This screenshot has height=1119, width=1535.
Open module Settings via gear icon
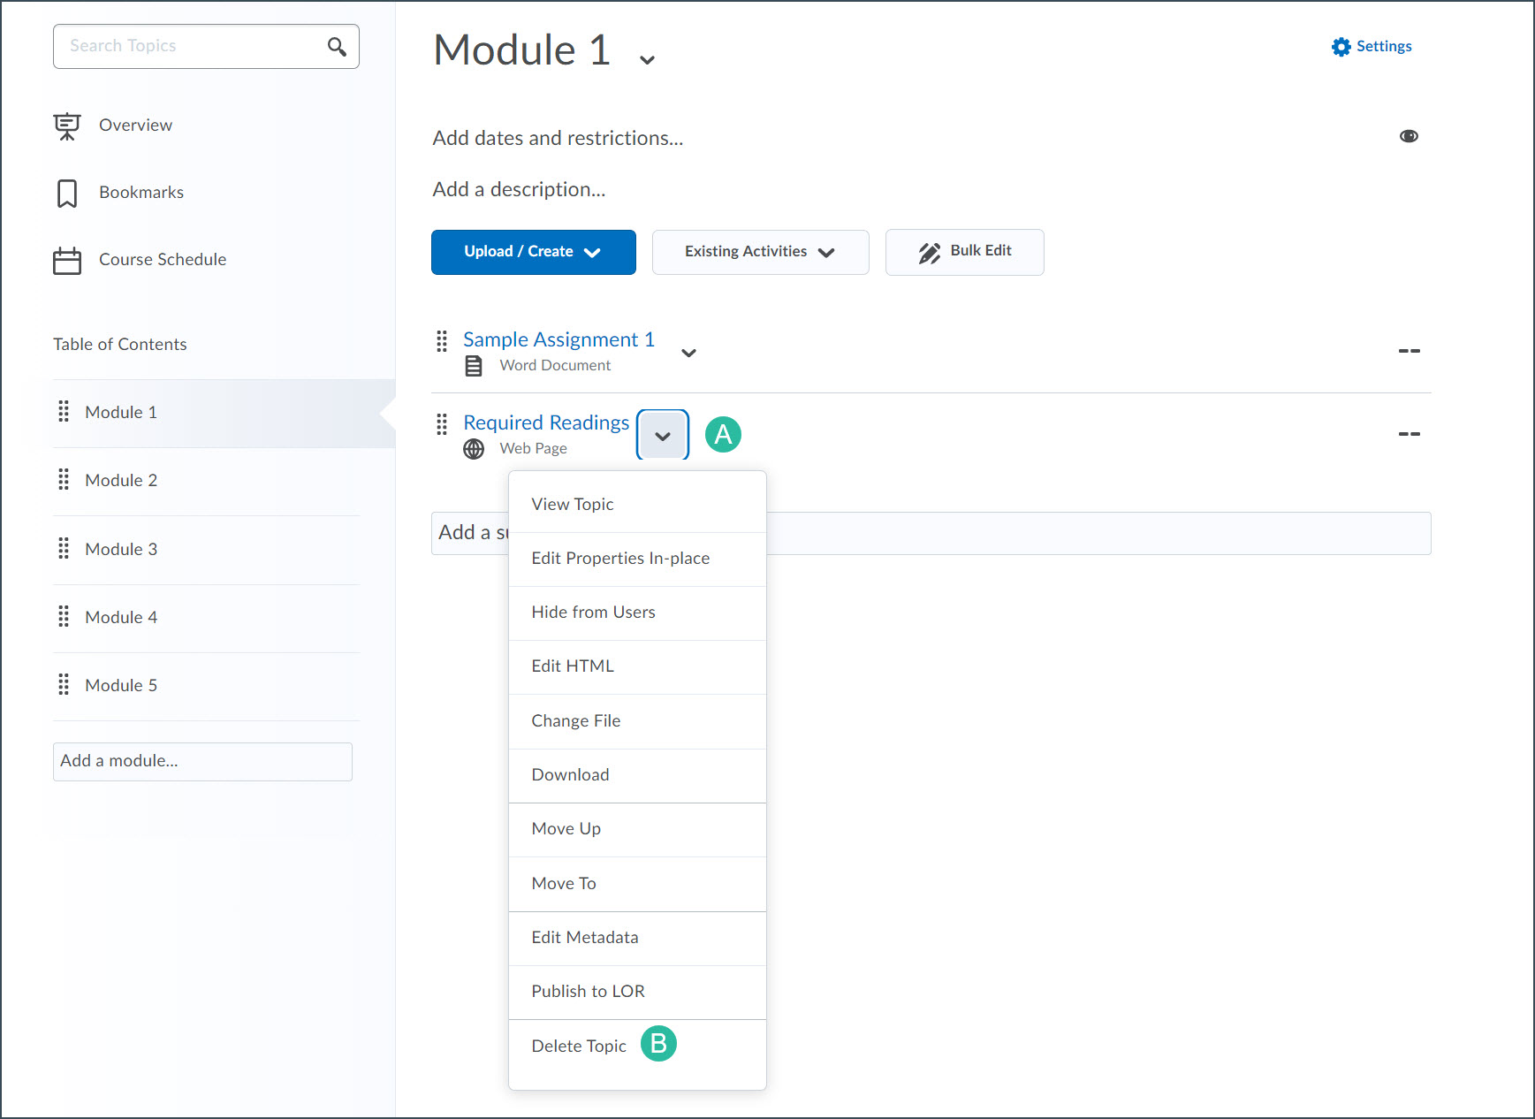1341,46
